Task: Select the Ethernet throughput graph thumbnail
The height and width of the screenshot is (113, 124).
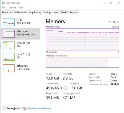Action: [x=9, y=68]
